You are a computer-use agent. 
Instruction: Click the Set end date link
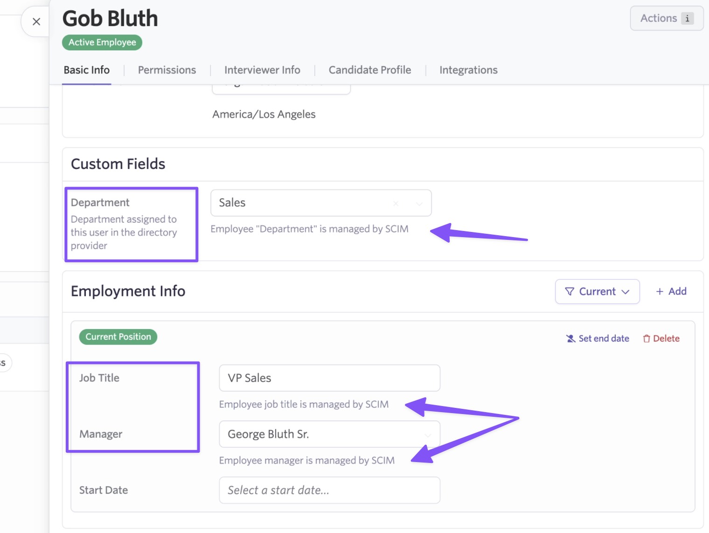pyautogui.click(x=604, y=339)
